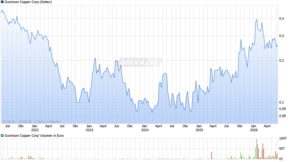This screenshot has width=291, height=162.
Task: Select the '21.05.21 - 13.06.26' date range text
Action: coord(17,122)
